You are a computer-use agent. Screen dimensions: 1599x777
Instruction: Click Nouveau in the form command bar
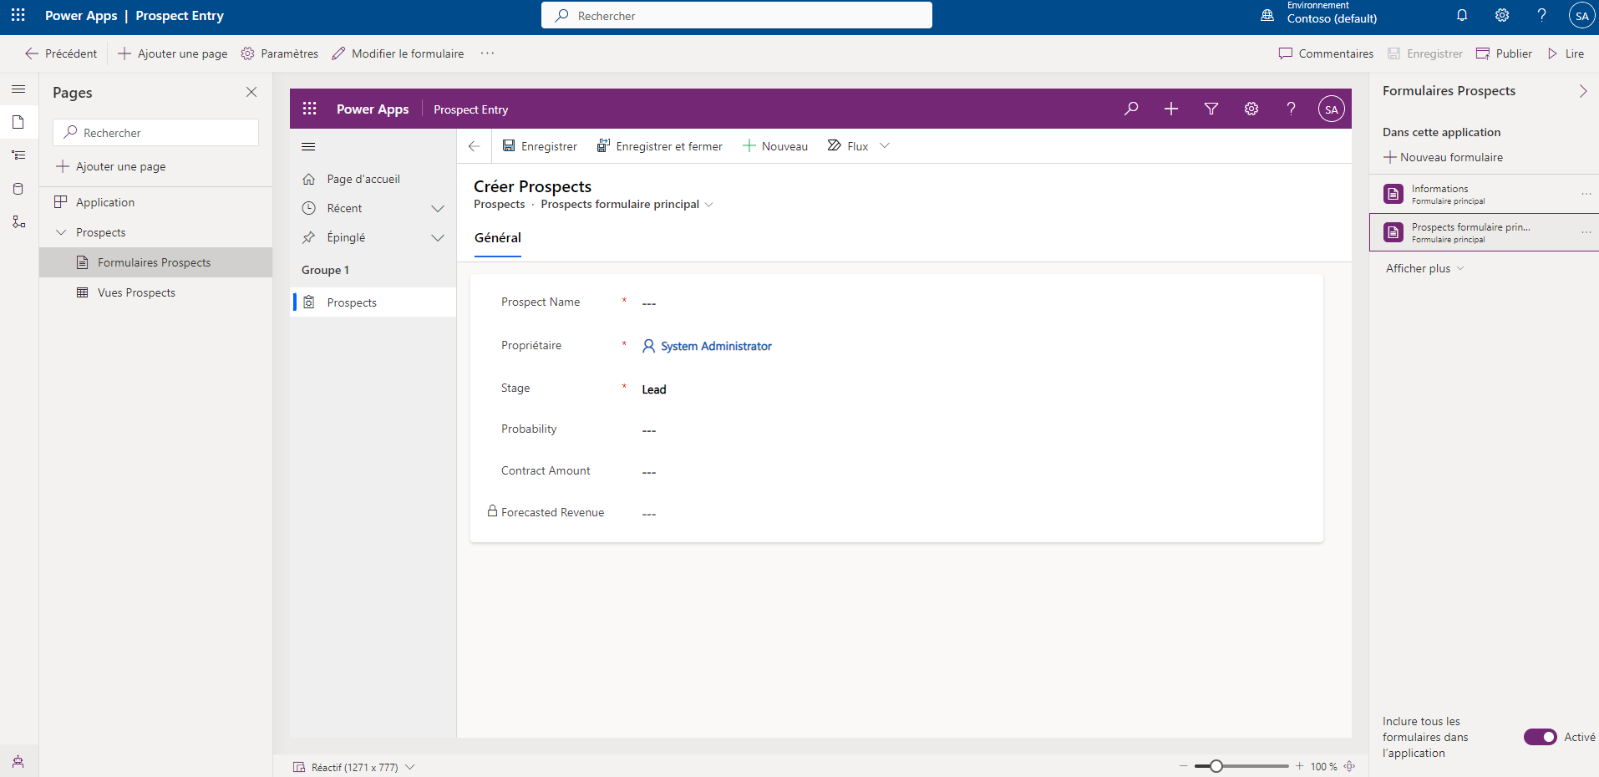[x=775, y=146]
